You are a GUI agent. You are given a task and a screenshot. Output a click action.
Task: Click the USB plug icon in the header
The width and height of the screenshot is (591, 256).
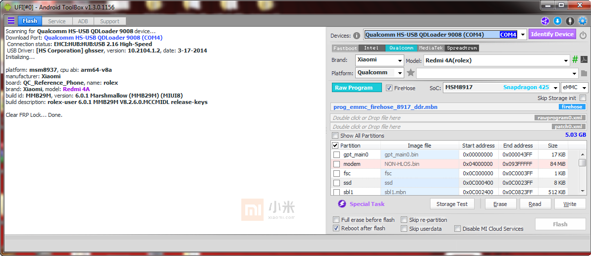[x=571, y=21]
